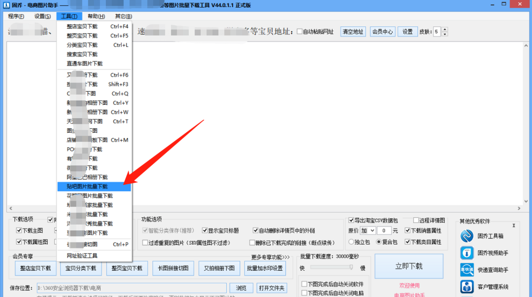Click the app icon in title bar
This screenshot has height=297, width=532.
pyautogui.click(x=6, y=5)
